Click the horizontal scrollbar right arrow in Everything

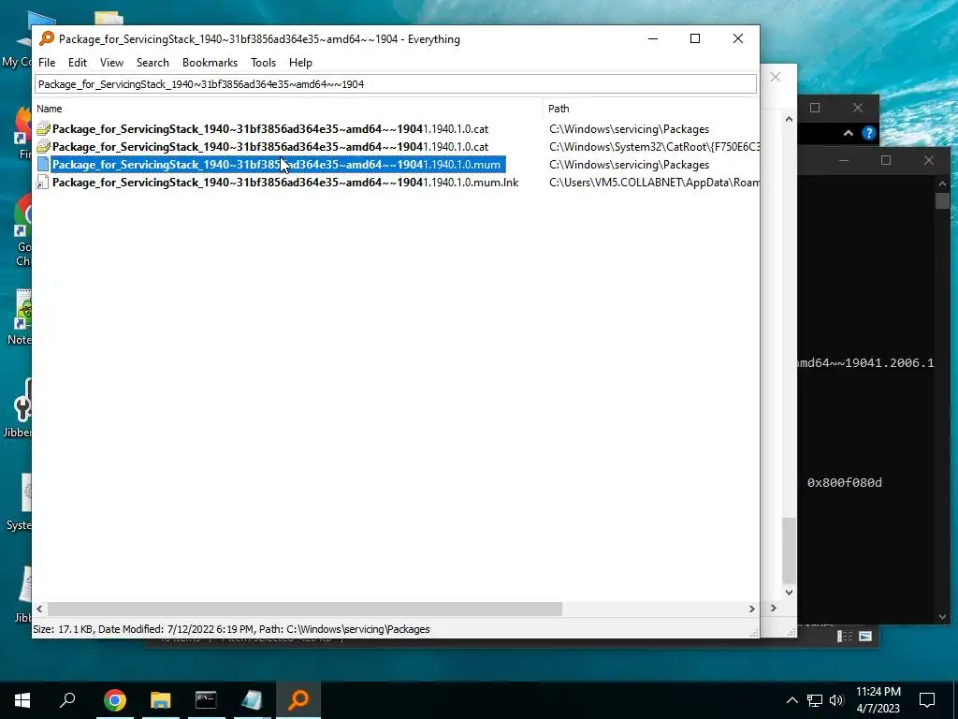(x=751, y=609)
